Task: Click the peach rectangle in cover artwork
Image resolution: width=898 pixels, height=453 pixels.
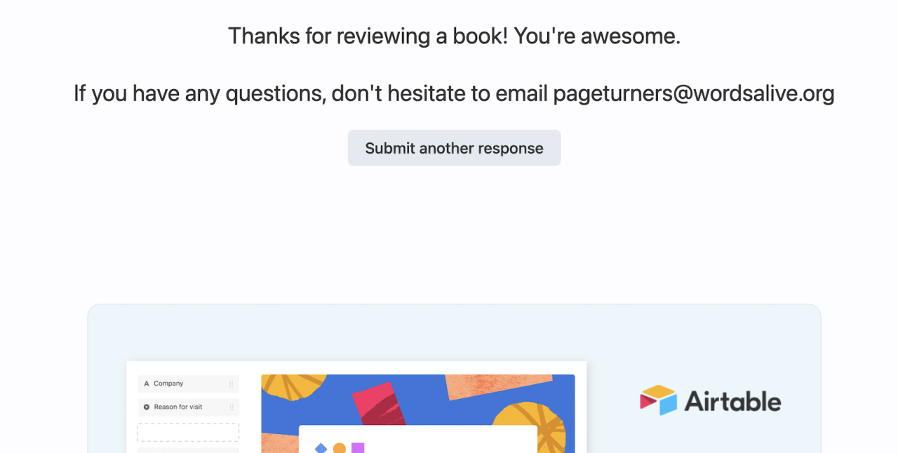Action: 498,386
